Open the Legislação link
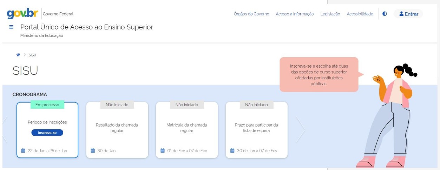This screenshot has height=170, width=440. [x=330, y=14]
